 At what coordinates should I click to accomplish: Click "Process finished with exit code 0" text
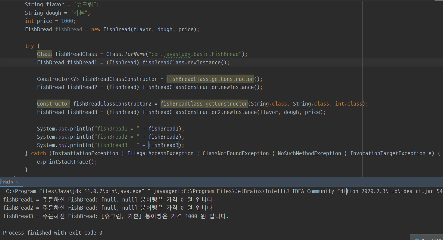[52, 233]
